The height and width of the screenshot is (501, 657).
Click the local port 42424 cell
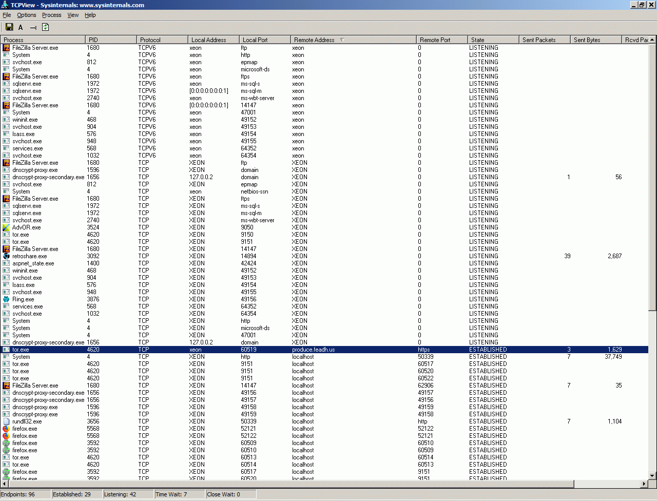(x=248, y=263)
